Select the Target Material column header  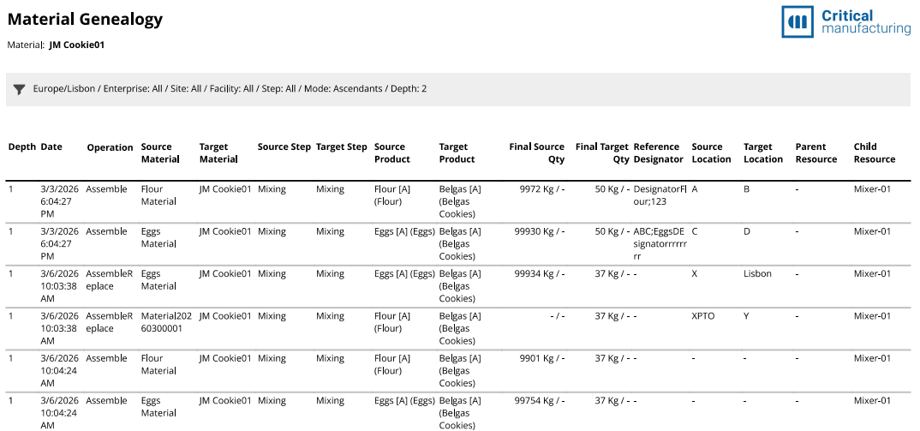(218, 153)
